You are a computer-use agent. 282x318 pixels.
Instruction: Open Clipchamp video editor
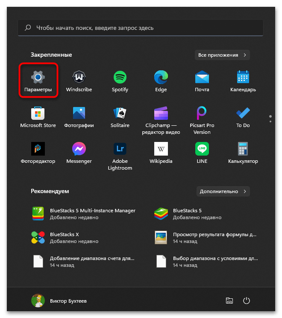(161, 113)
